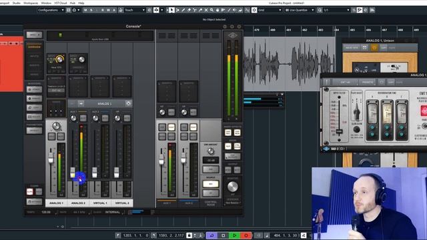Expand the window layout button dropdown arrow
The height and width of the screenshot is (240, 427).
79,10
